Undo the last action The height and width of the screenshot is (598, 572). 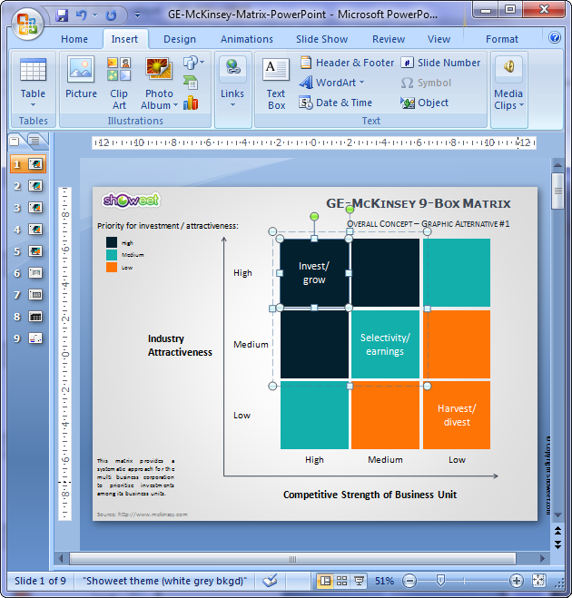(x=82, y=15)
